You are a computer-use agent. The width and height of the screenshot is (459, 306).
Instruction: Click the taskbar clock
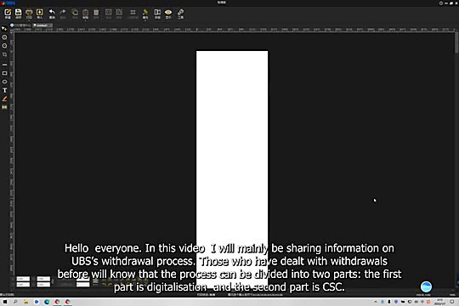439,302
